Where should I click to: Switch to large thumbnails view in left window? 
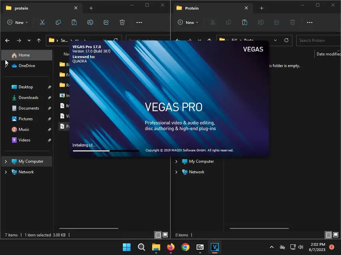[x=165, y=235]
